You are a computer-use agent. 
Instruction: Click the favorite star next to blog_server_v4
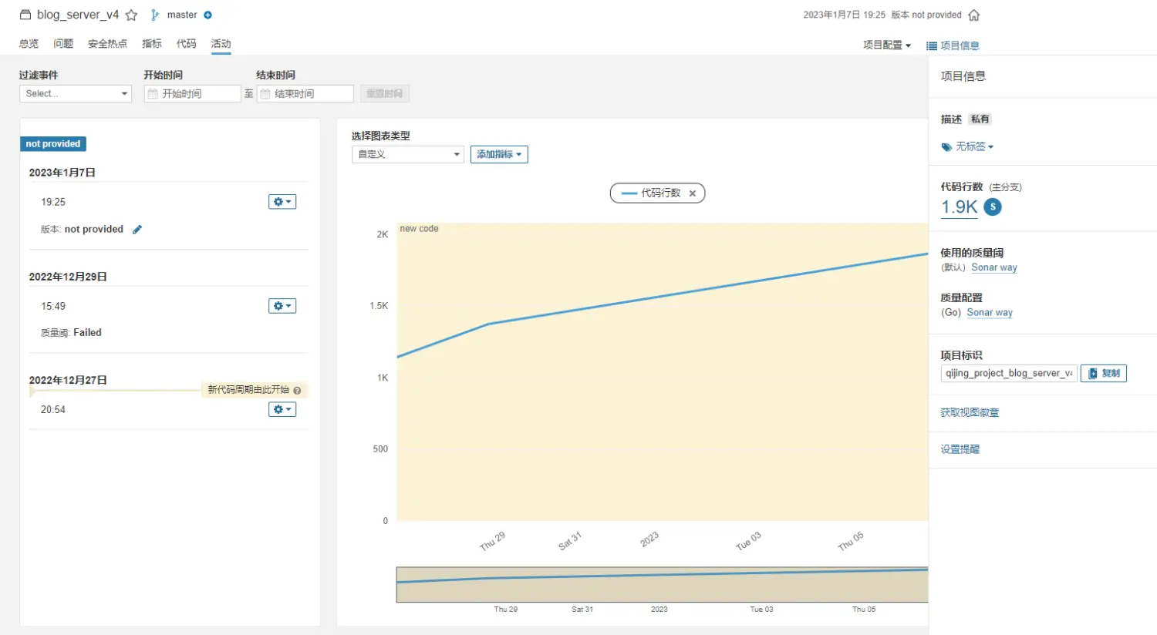(131, 15)
